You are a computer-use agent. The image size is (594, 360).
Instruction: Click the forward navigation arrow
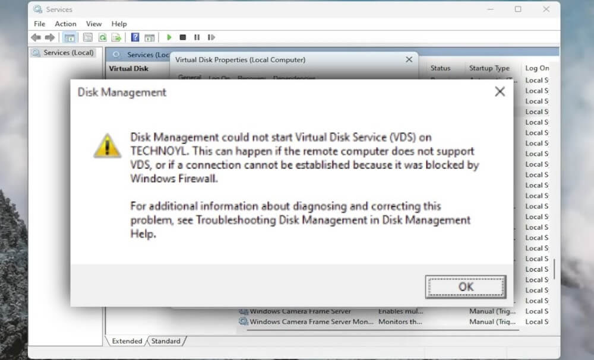click(x=50, y=37)
